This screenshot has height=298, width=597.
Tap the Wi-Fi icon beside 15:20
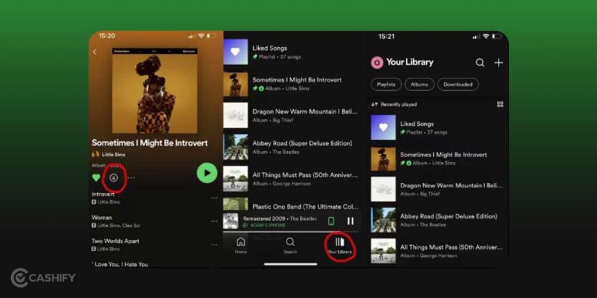tap(201, 36)
